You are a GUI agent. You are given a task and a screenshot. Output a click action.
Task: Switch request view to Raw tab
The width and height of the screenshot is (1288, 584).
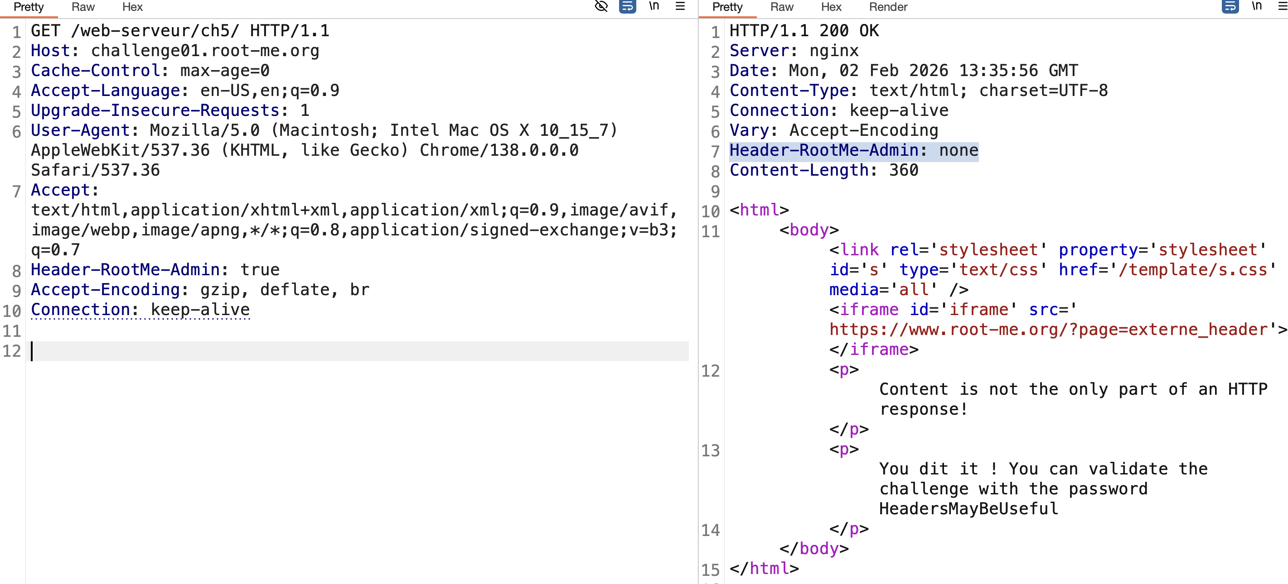pyautogui.click(x=83, y=7)
